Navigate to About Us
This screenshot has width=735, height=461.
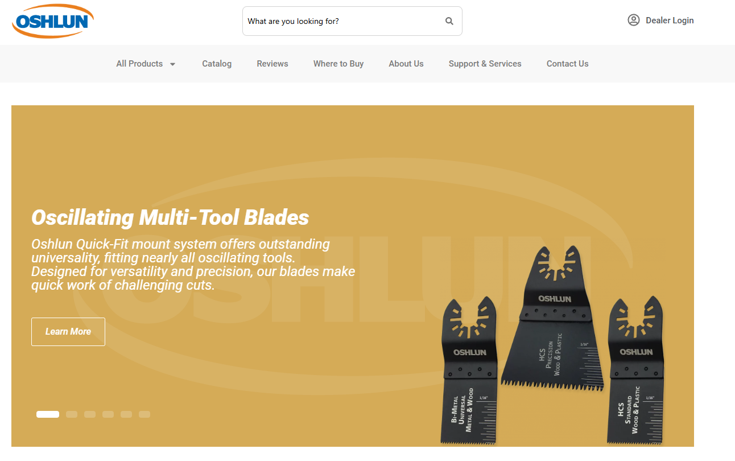[x=406, y=64]
